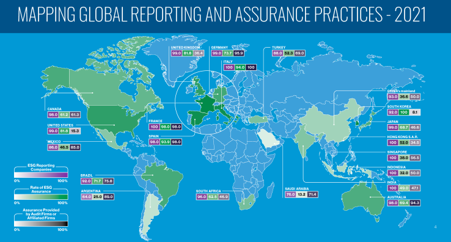
Task: Click the 'MEXICO' country label
Action: pyautogui.click(x=54, y=142)
